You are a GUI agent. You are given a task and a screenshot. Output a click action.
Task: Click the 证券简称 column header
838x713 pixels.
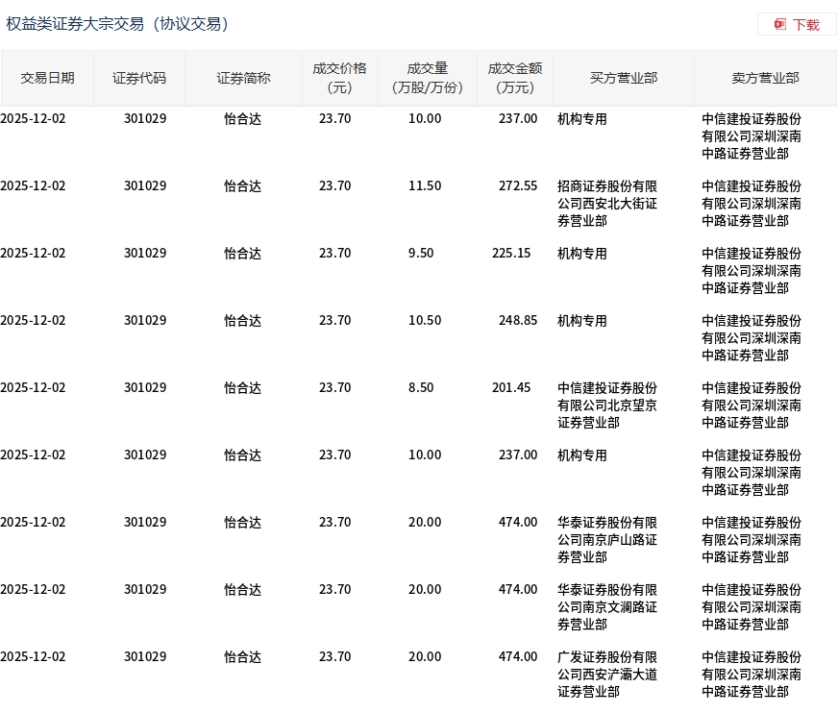pyautogui.click(x=243, y=78)
